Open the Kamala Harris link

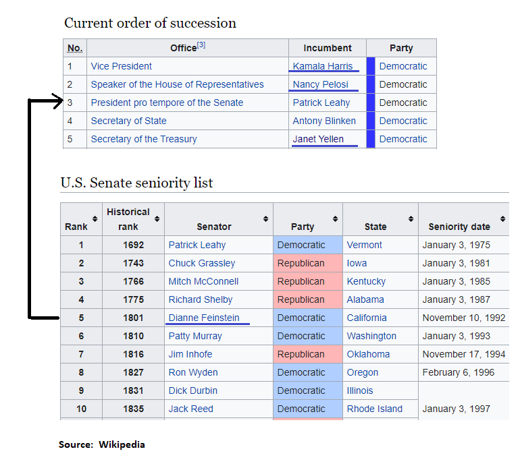pos(323,66)
